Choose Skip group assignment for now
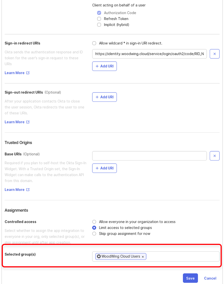The width and height of the screenshot is (224, 284). click(x=94, y=234)
